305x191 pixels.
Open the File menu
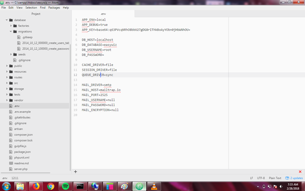coord(3,8)
